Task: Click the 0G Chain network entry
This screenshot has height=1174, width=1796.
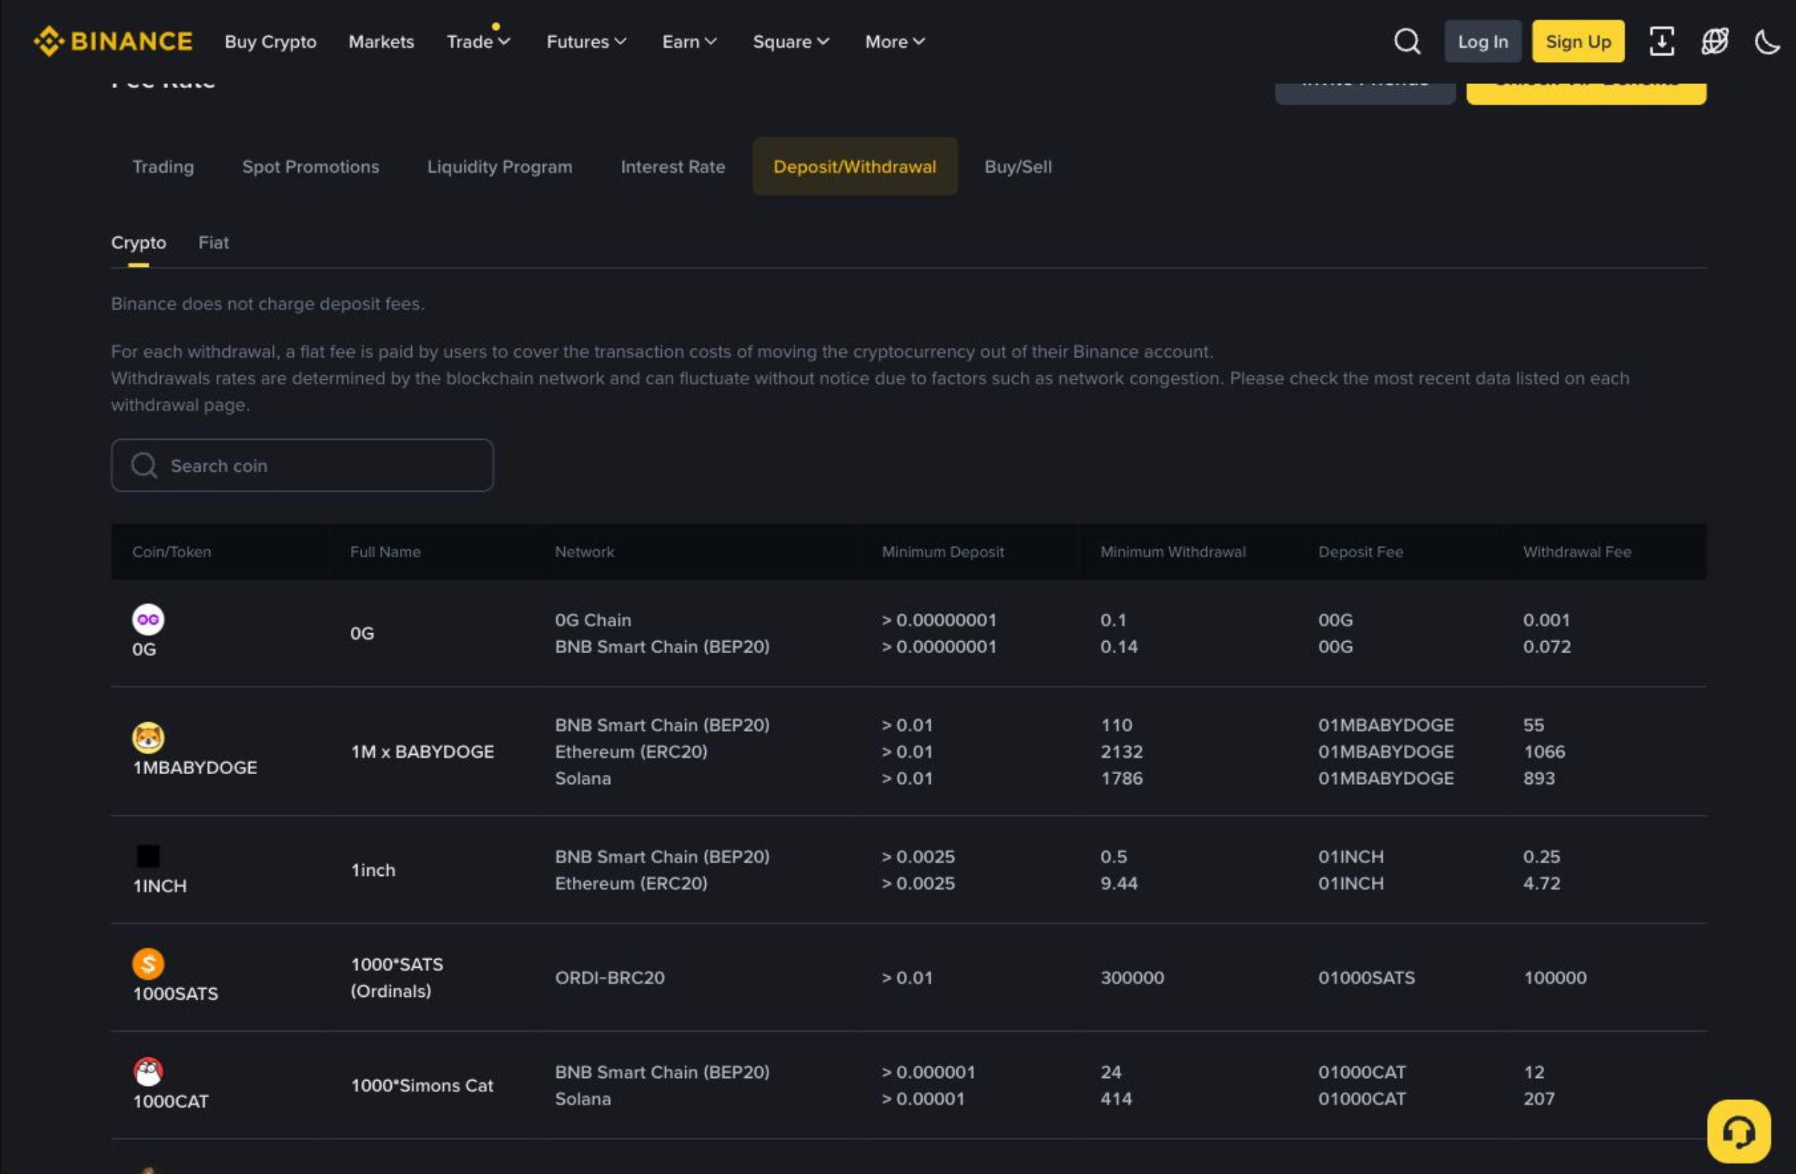Action: (592, 620)
